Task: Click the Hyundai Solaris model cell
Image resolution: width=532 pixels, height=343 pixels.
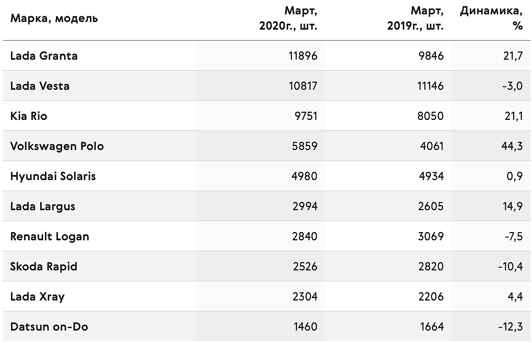Action: tap(53, 176)
